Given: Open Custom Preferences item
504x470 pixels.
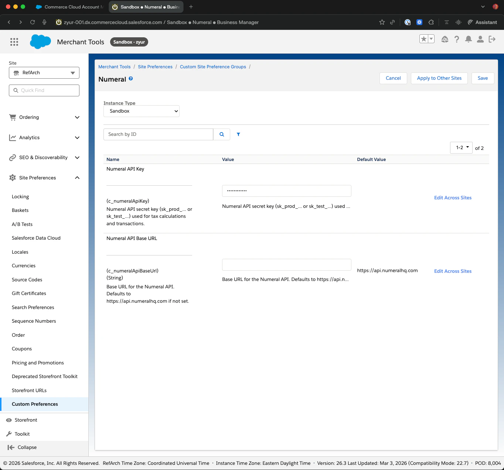Looking at the screenshot, I should pyautogui.click(x=35, y=404).
